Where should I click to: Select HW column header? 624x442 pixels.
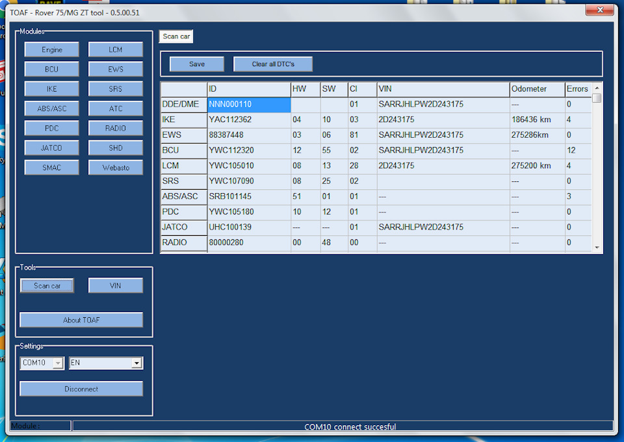305,89
